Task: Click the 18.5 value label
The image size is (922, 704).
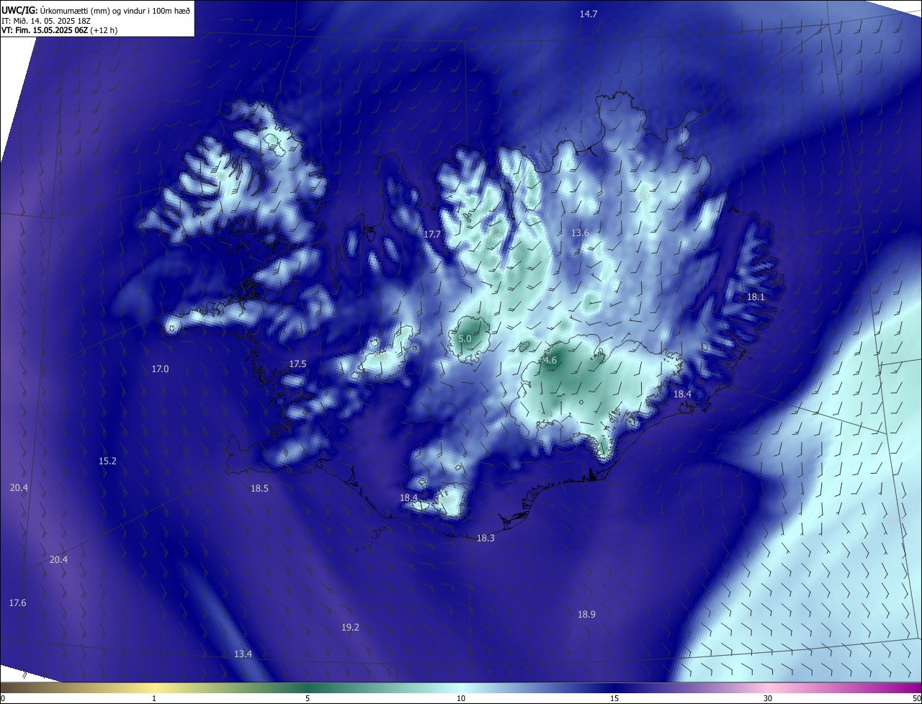Action: click(x=259, y=488)
